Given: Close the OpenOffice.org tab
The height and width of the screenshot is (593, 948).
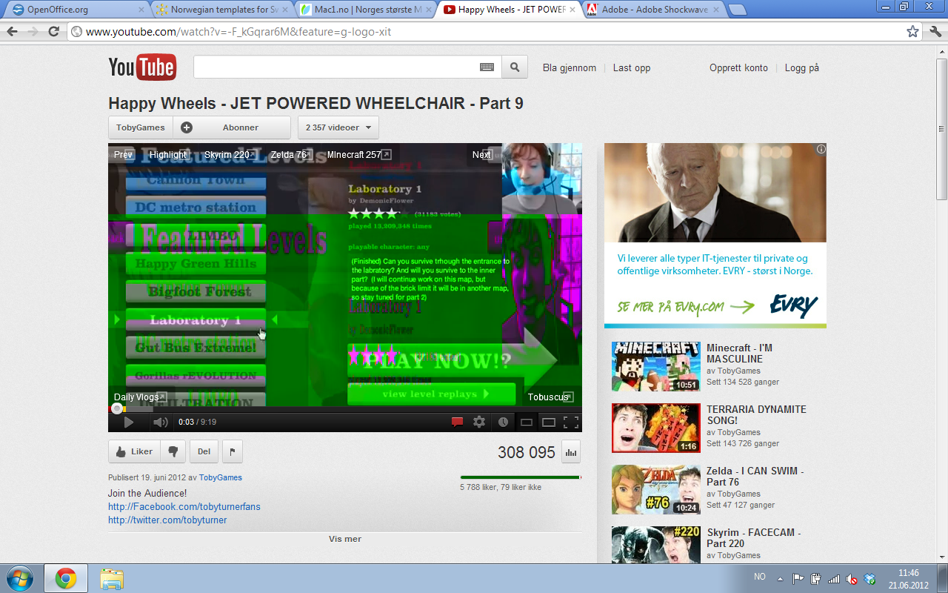Looking at the screenshot, I should point(141,10).
